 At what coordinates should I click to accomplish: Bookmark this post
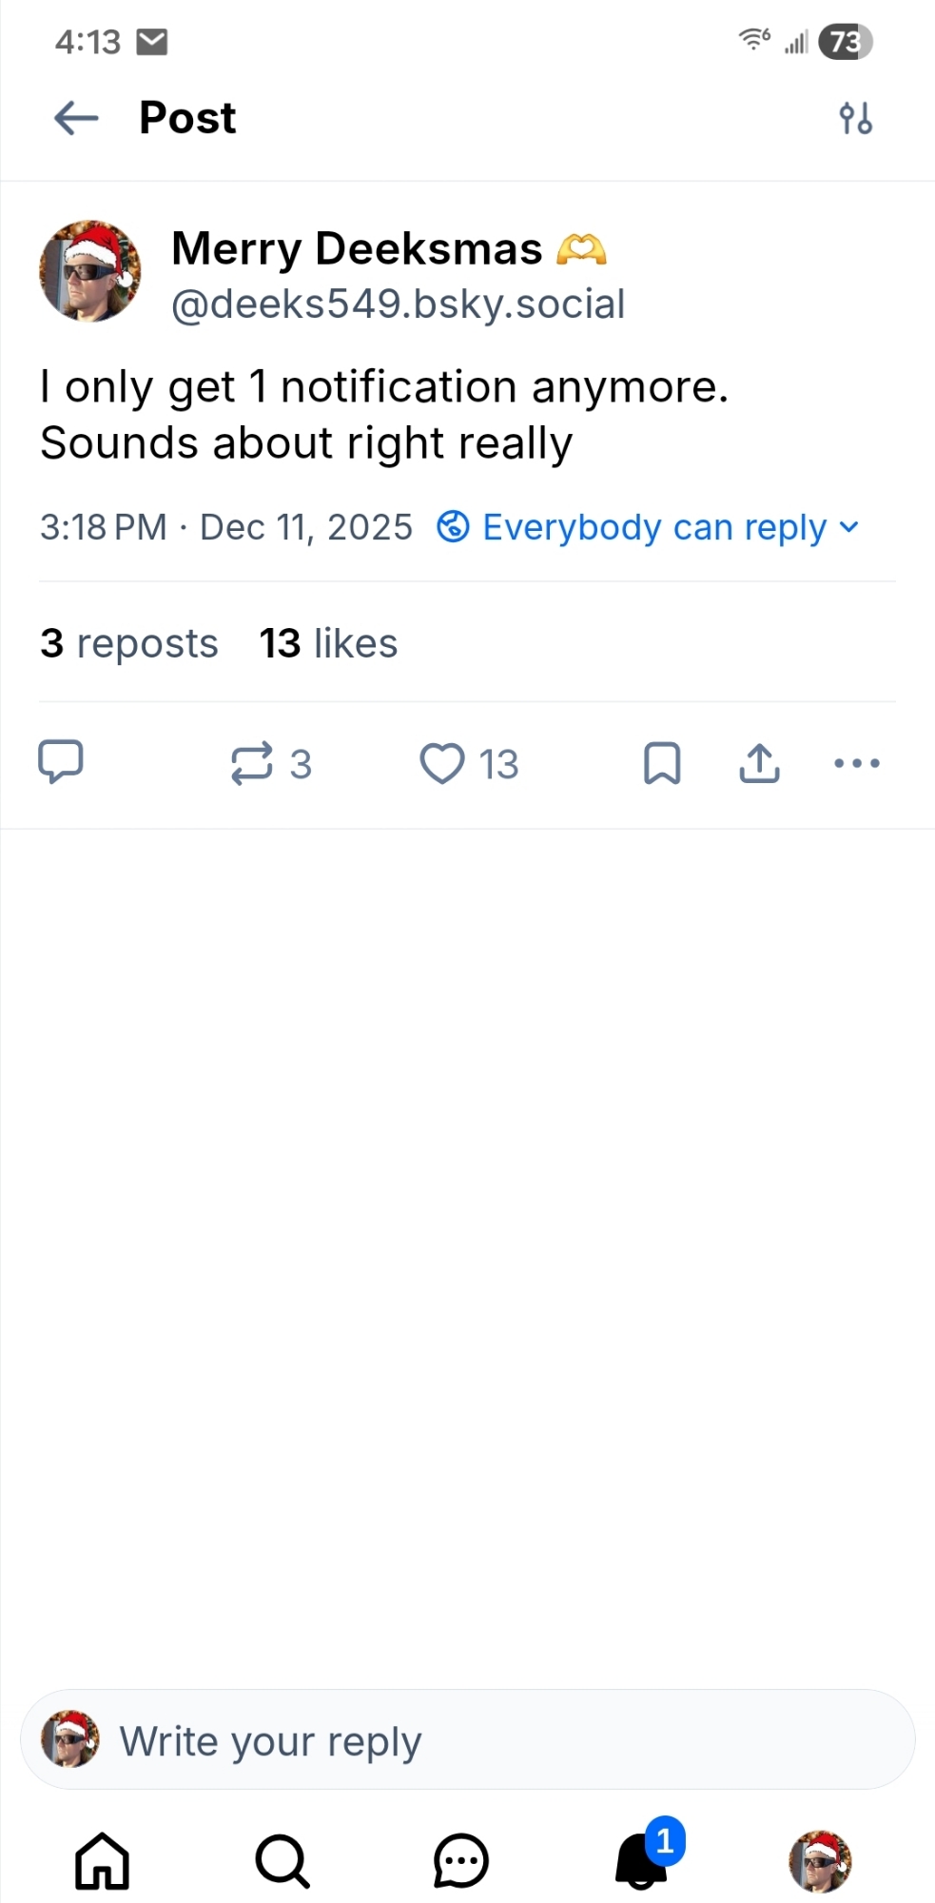662,763
